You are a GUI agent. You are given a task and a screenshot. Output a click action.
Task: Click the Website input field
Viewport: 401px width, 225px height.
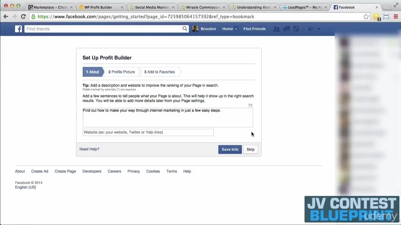click(x=148, y=132)
